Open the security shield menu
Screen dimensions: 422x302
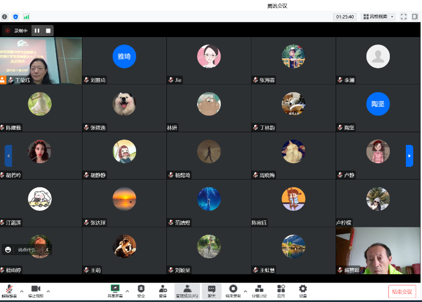141,289
